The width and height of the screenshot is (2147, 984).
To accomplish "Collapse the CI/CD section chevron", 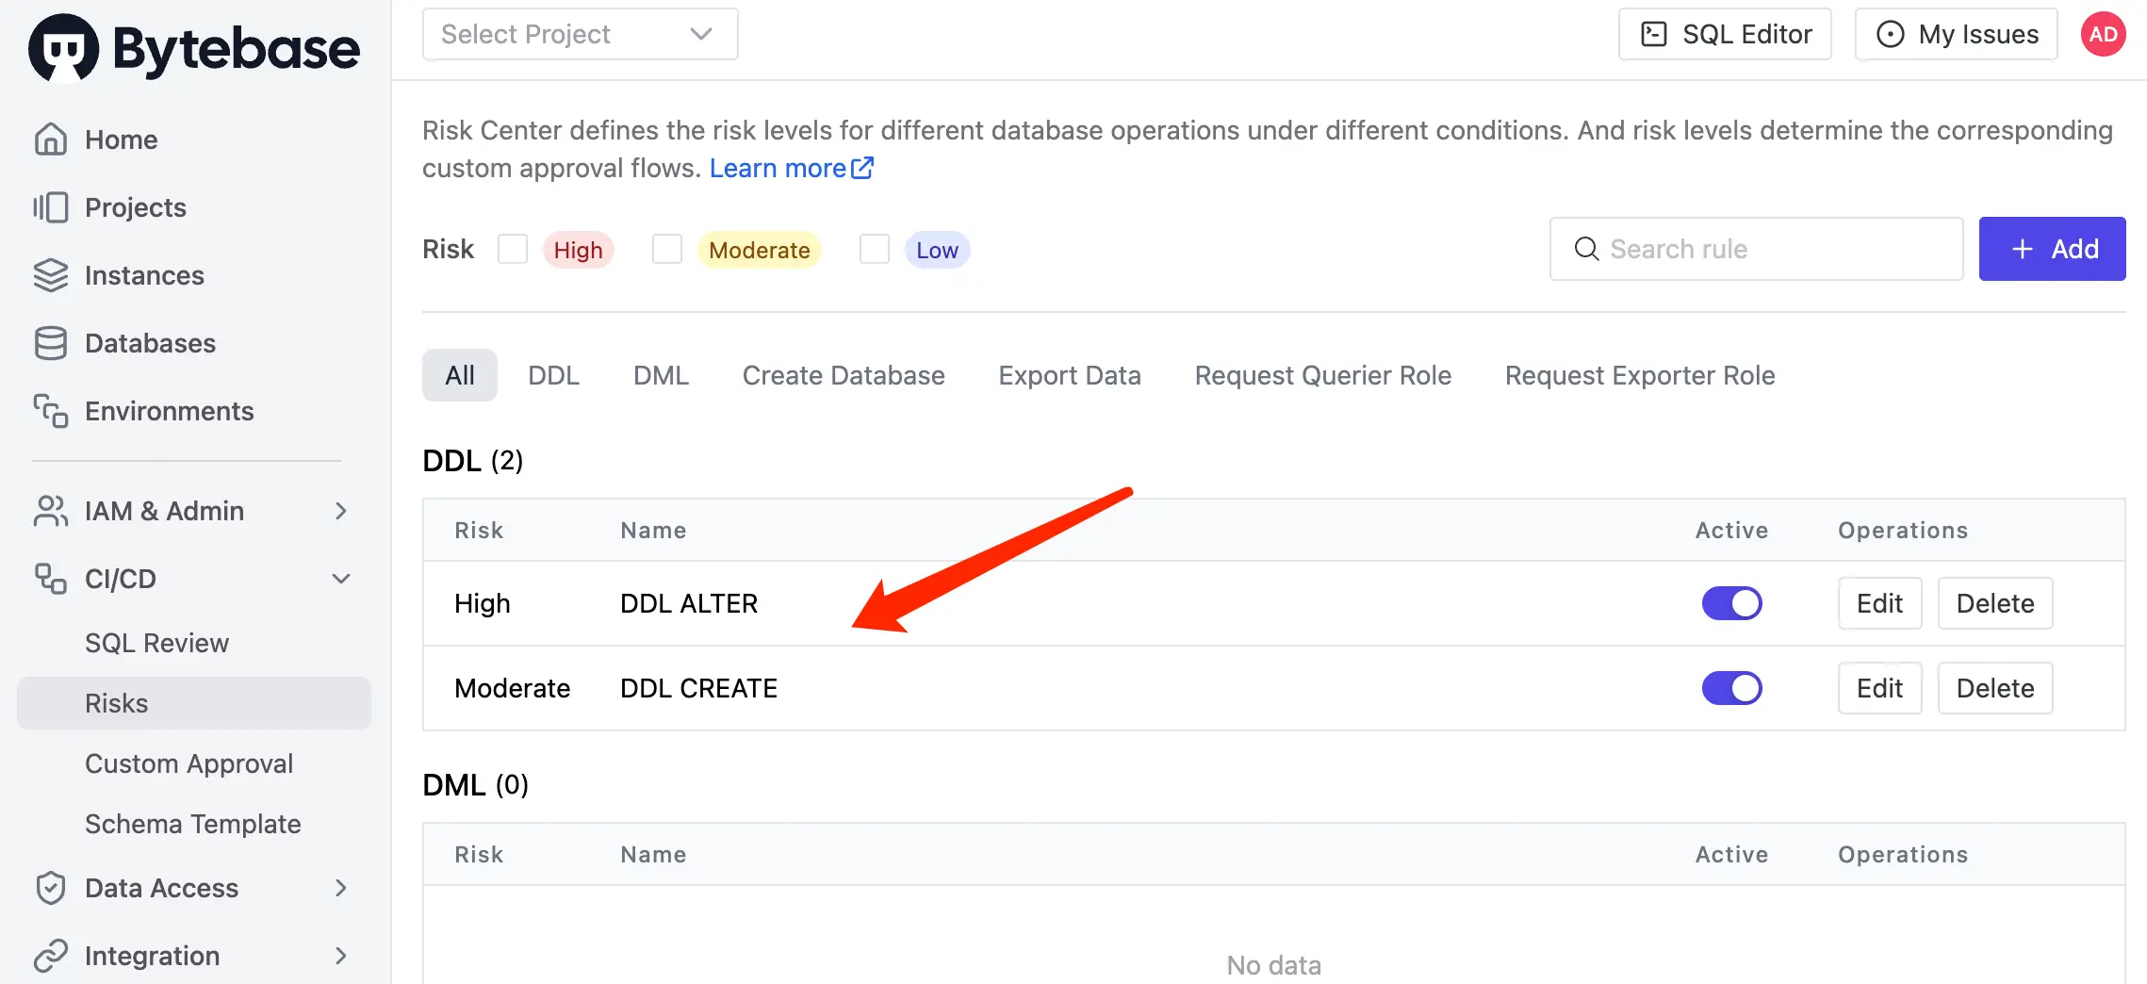I will [x=341, y=579].
